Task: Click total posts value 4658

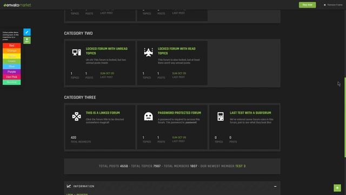Action: (124, 166)
